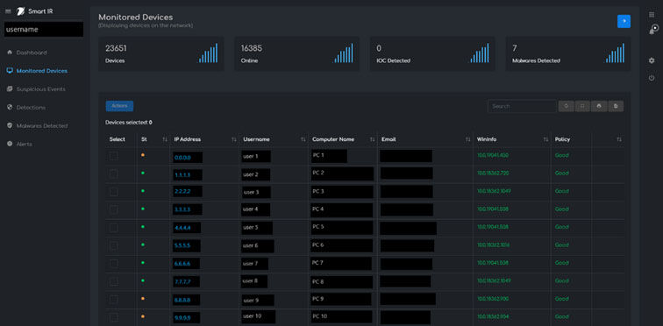This screenshot has width=663, height=326.
Task: Tick the checkbox for user 1 row
Action: click(114, 156)
